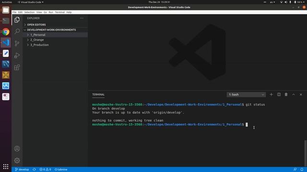Open the clock and calendar in top bar
The width and height of the screenshot is (307, 172).
pyautogui.click(x=159, y=2)
